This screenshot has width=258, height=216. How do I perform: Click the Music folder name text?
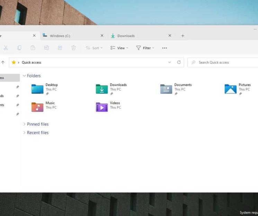(x=50, y=103)
